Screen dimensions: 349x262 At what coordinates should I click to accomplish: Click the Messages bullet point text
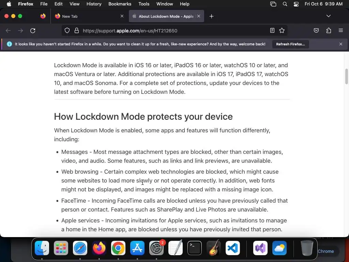172,156
